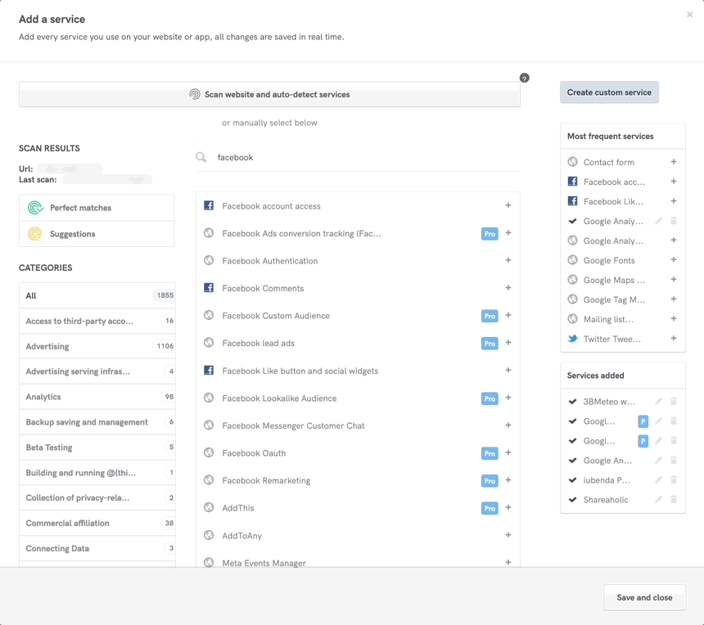
Task: Click Create custom service button
Action: [609, 92]
